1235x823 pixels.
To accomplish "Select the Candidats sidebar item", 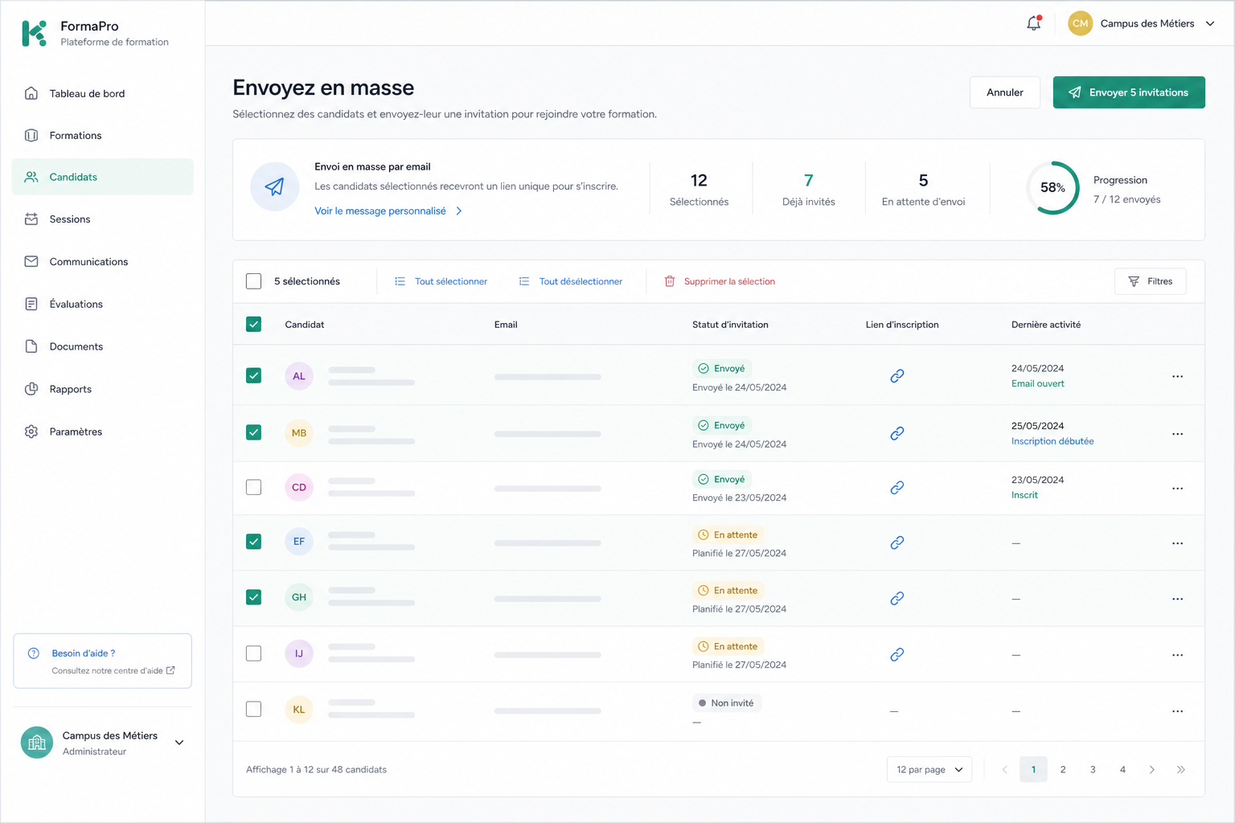I will (103, 177).
